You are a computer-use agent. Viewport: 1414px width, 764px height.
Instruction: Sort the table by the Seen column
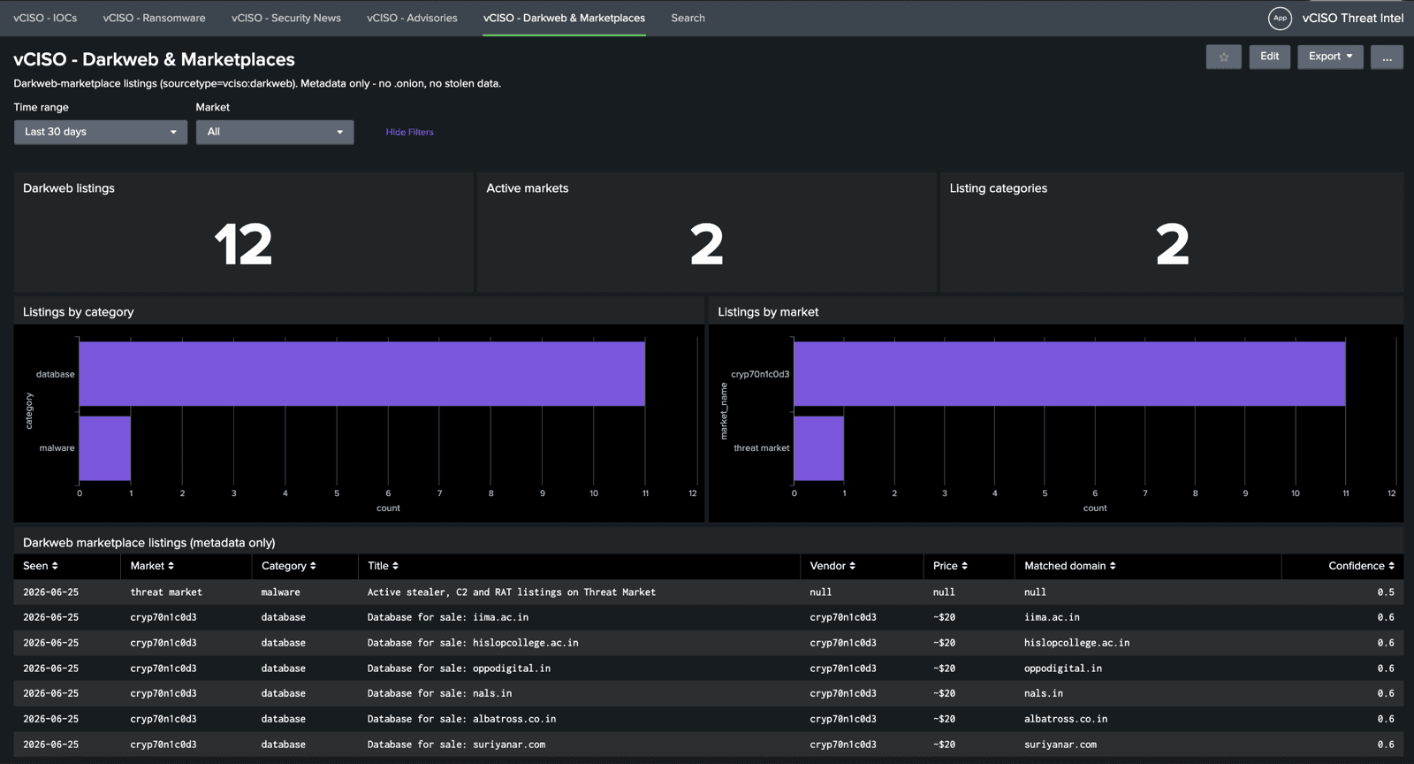pos(41,566)
